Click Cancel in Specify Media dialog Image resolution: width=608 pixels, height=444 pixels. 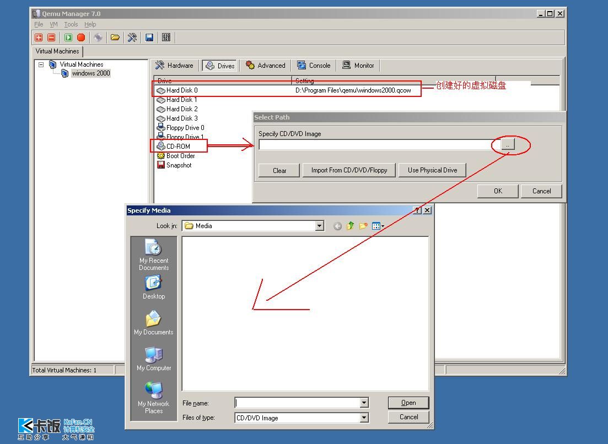point(408,417)
